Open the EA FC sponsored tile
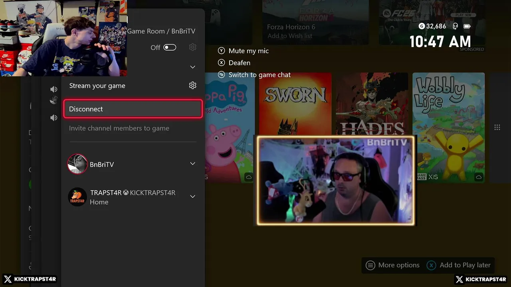Screen dimensions: 511x287 tap(432, 22)
